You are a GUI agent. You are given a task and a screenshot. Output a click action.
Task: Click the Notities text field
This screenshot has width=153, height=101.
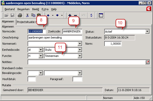86,62
